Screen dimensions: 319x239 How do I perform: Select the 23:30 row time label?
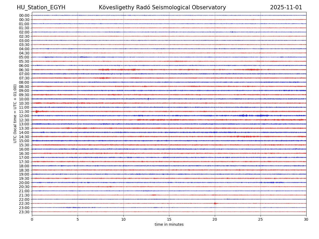click(x=24, y=212)
